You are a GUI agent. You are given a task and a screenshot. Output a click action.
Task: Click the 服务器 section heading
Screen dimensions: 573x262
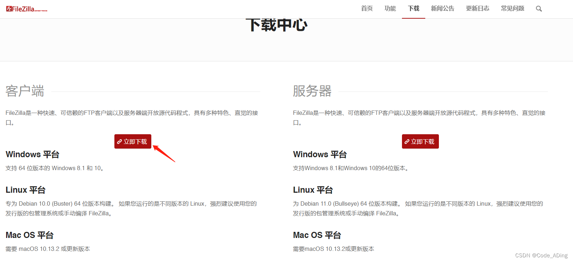click(312, 91)
